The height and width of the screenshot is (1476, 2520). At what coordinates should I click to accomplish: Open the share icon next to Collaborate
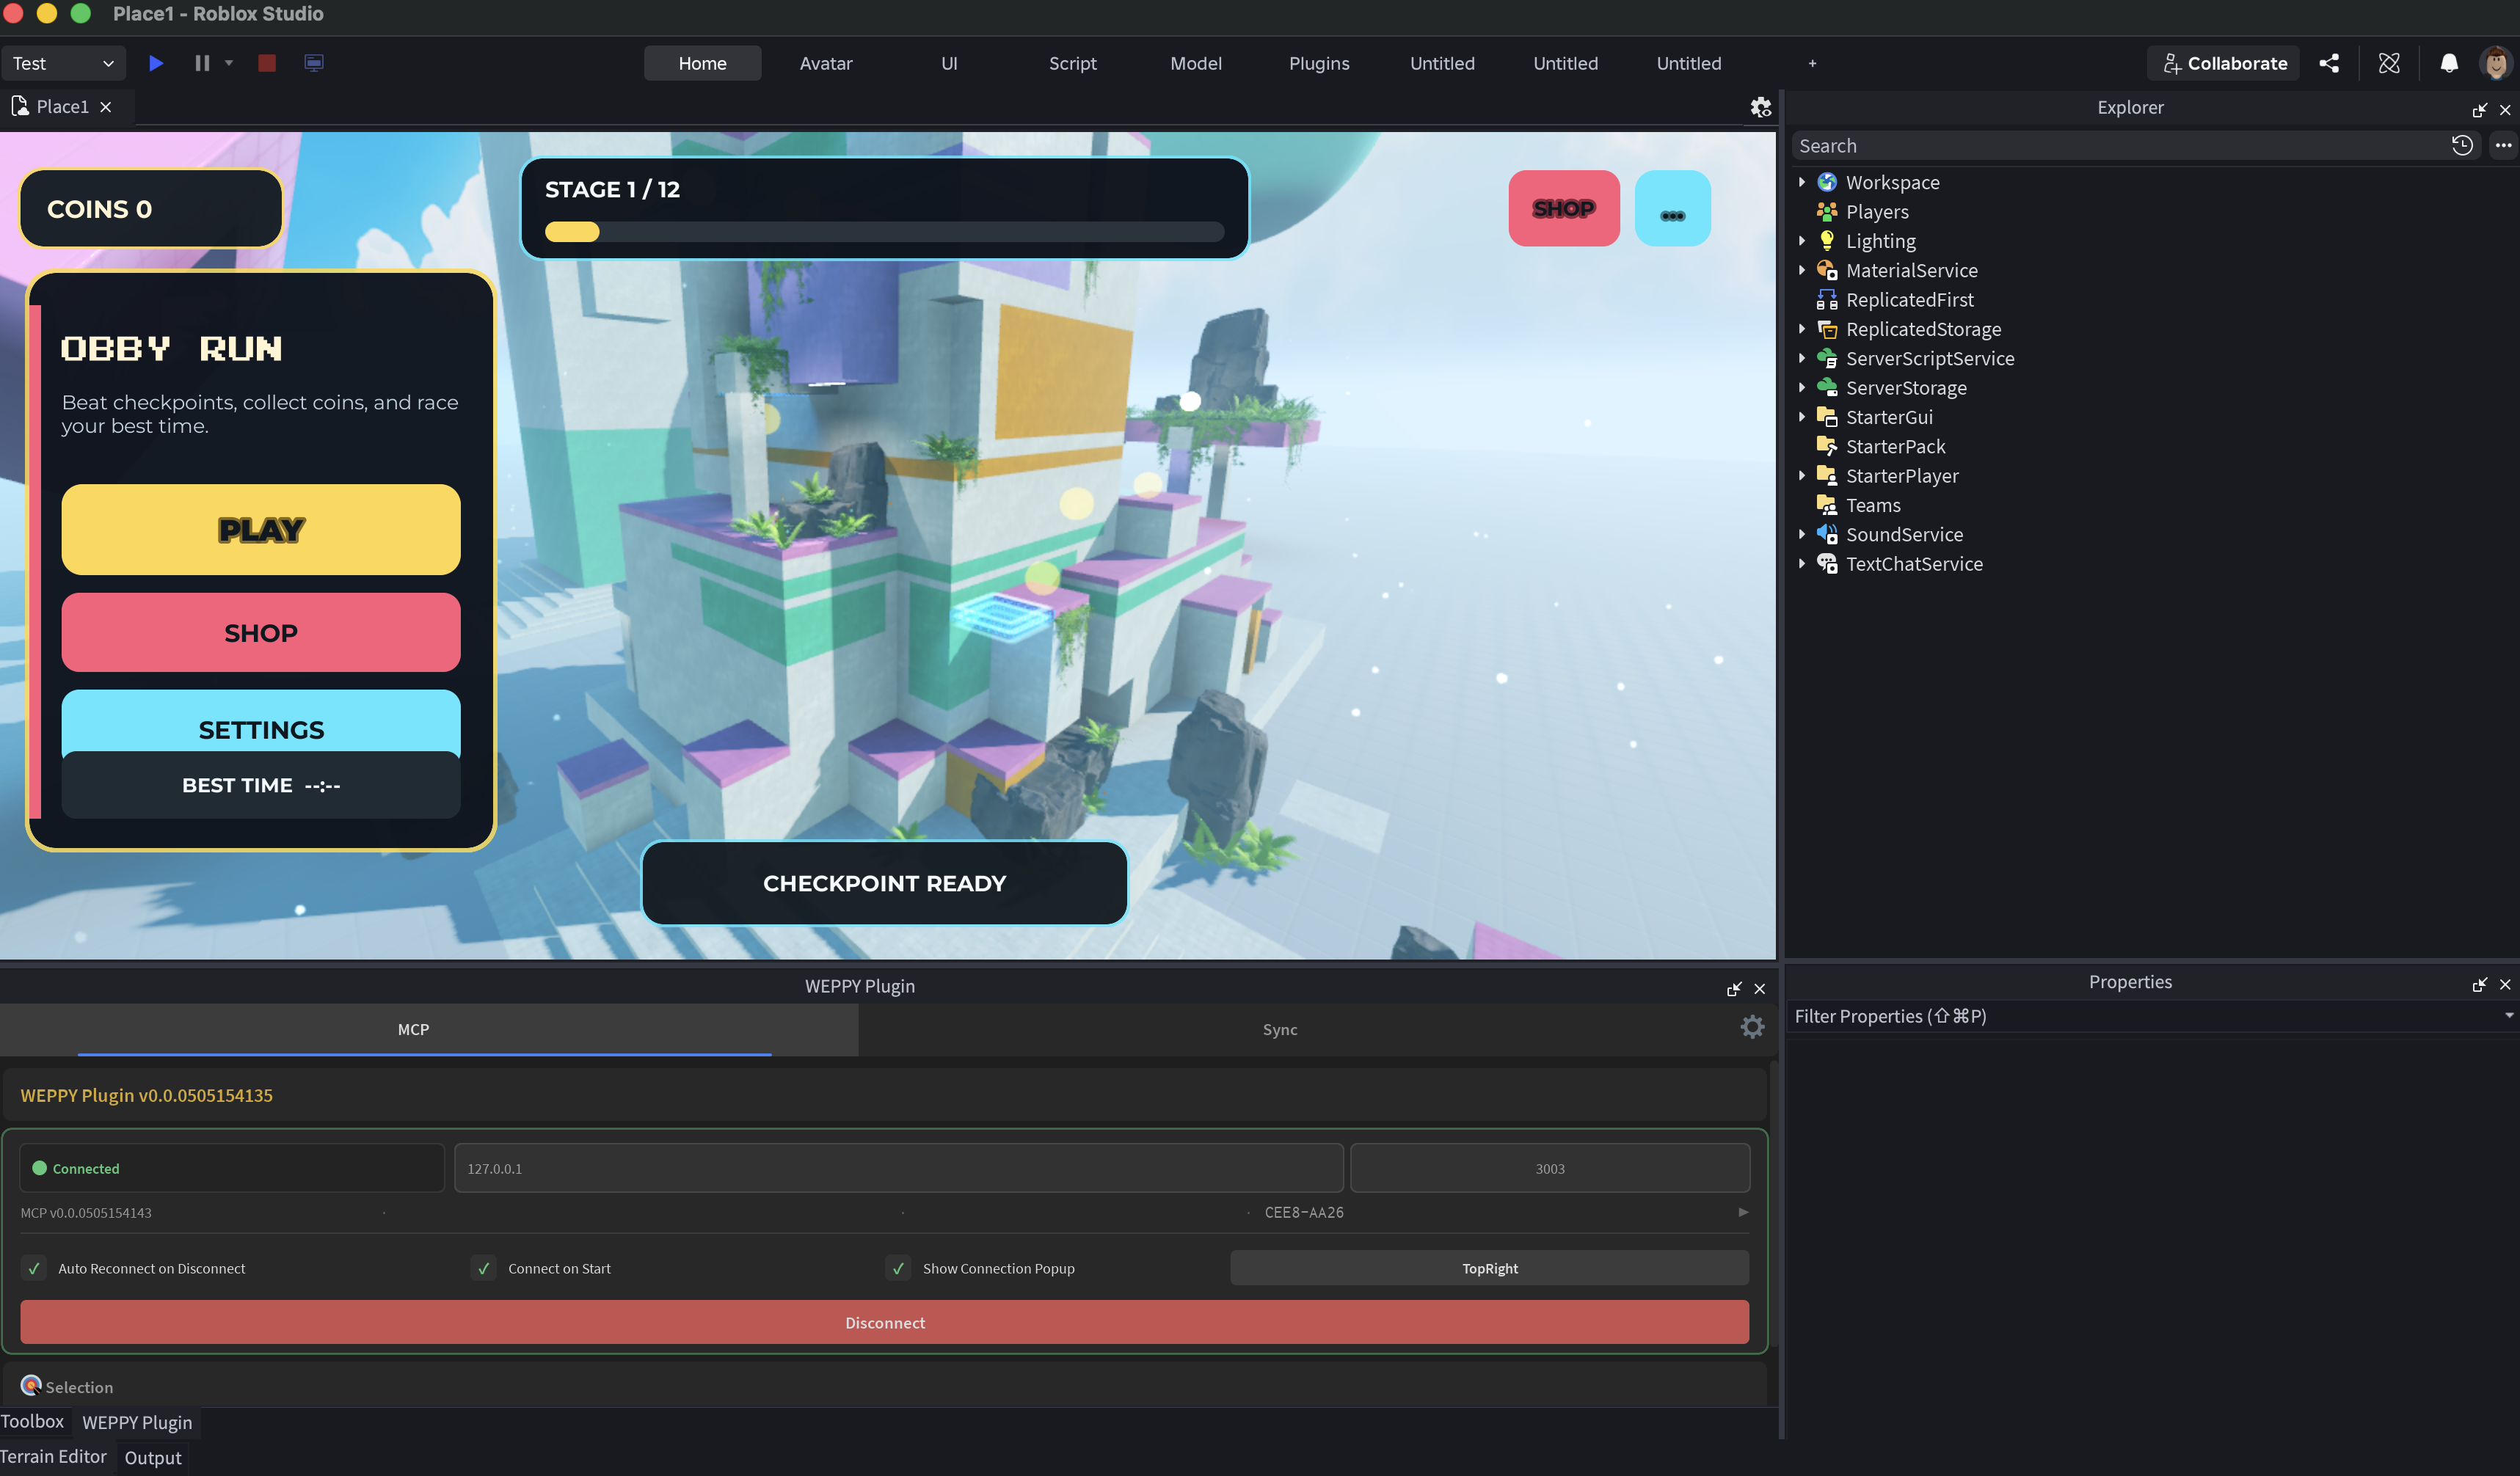pos(2329,63)
